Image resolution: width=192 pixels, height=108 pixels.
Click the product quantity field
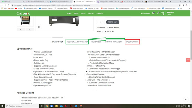pos(101,22)
